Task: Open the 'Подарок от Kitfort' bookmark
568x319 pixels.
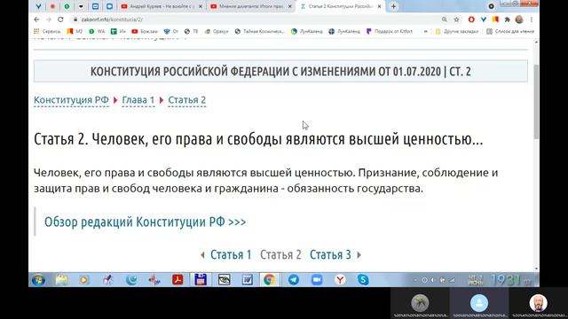Action: [390, 32]
